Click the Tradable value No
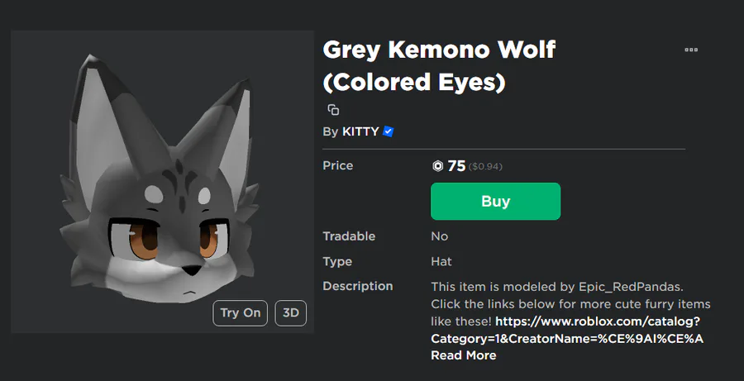Screen dimensions: 744x381 point(440,236)
